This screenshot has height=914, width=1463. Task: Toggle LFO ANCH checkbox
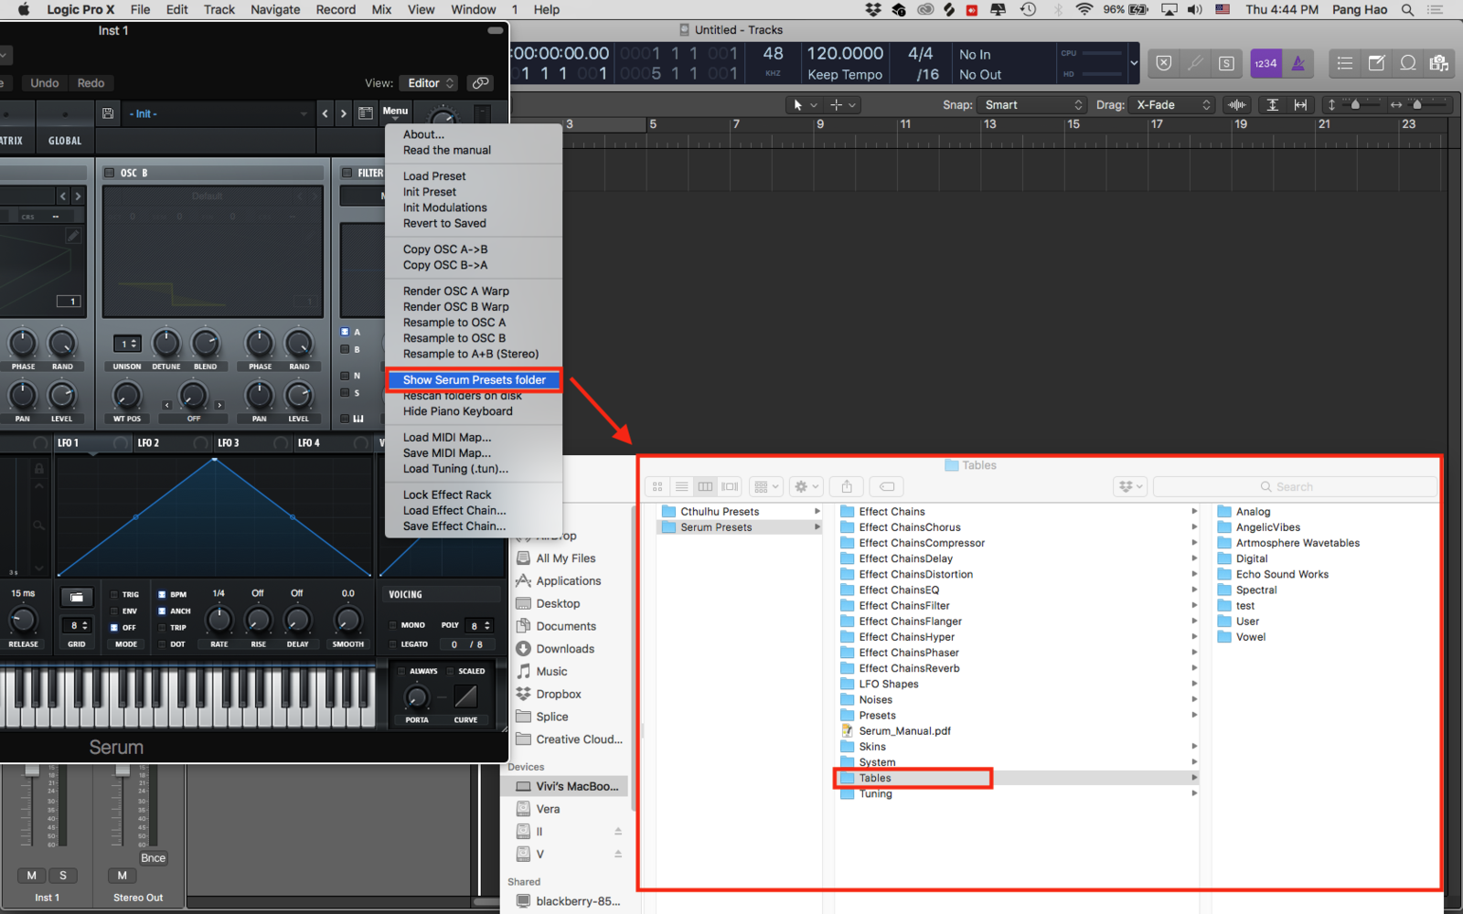coord(162,611)
